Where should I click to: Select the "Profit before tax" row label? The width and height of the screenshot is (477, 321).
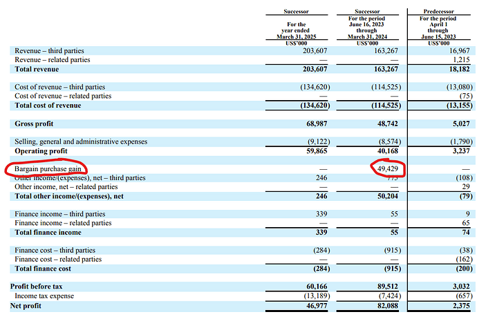click(41, 286)
